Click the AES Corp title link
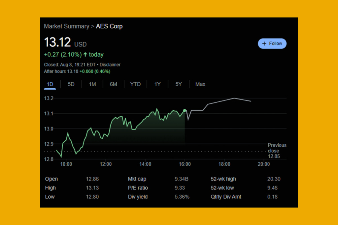The width and height of the screenshot is (338, 225). click(x=109, y=26)
